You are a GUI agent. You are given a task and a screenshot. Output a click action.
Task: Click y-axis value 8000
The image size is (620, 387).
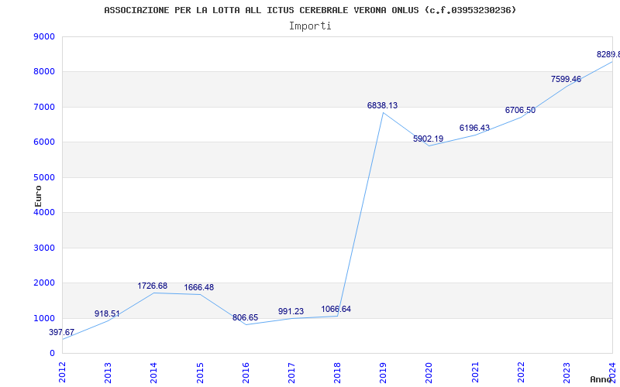coord(44,72)
